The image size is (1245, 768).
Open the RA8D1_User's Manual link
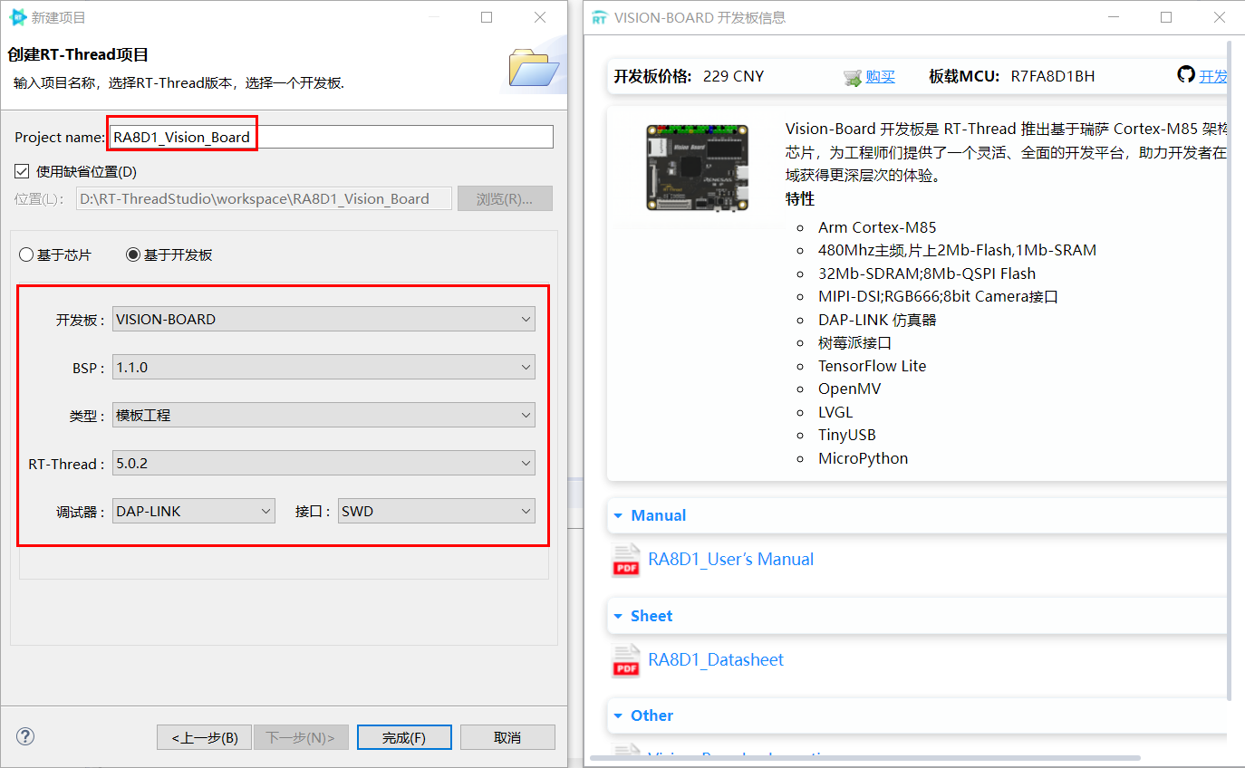coord(730,559)
